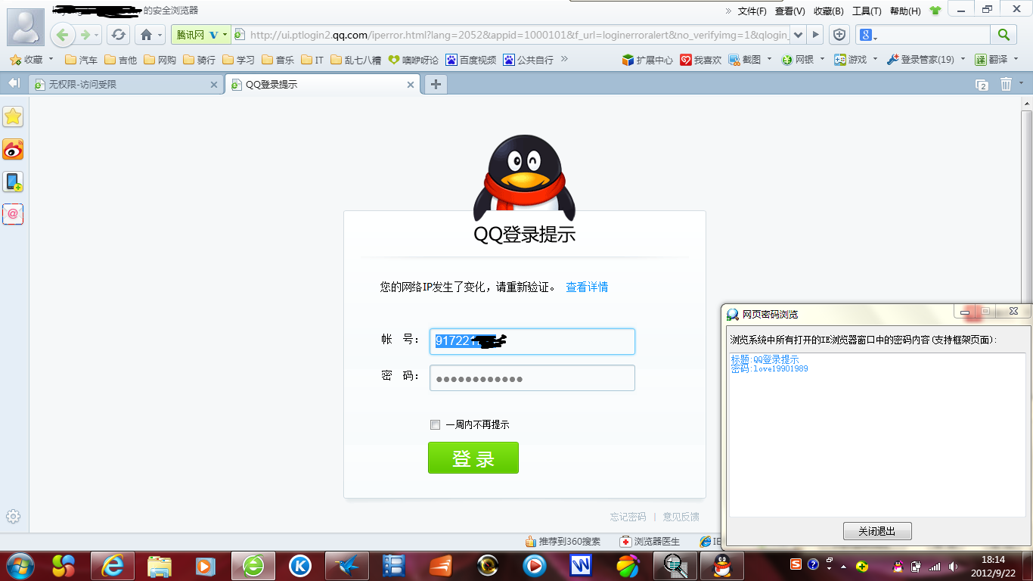Expand the 收藏 favorites dropdown

click(x=51, y=59)
